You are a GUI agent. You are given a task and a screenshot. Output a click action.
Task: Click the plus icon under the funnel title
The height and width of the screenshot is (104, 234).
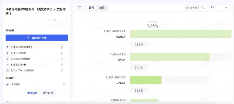(x=48, y=20)
